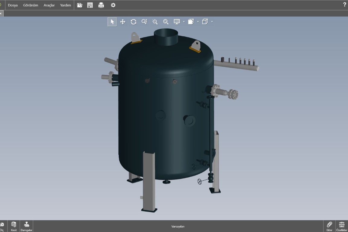Click the Varsayılan configuration label
The image size is (348, 232).
click(178, 227)
